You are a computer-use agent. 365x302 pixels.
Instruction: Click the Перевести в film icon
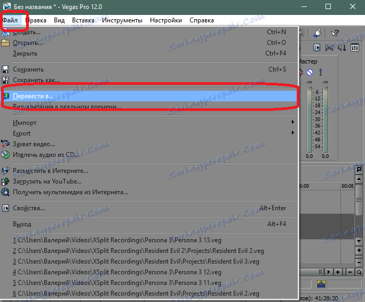click(6, 96)
